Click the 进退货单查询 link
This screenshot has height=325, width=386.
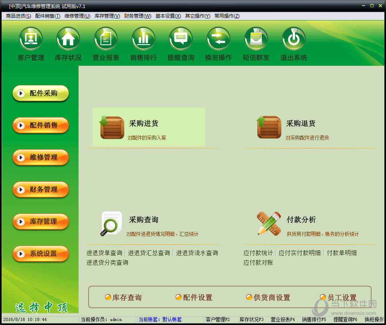tap(104, 253)
